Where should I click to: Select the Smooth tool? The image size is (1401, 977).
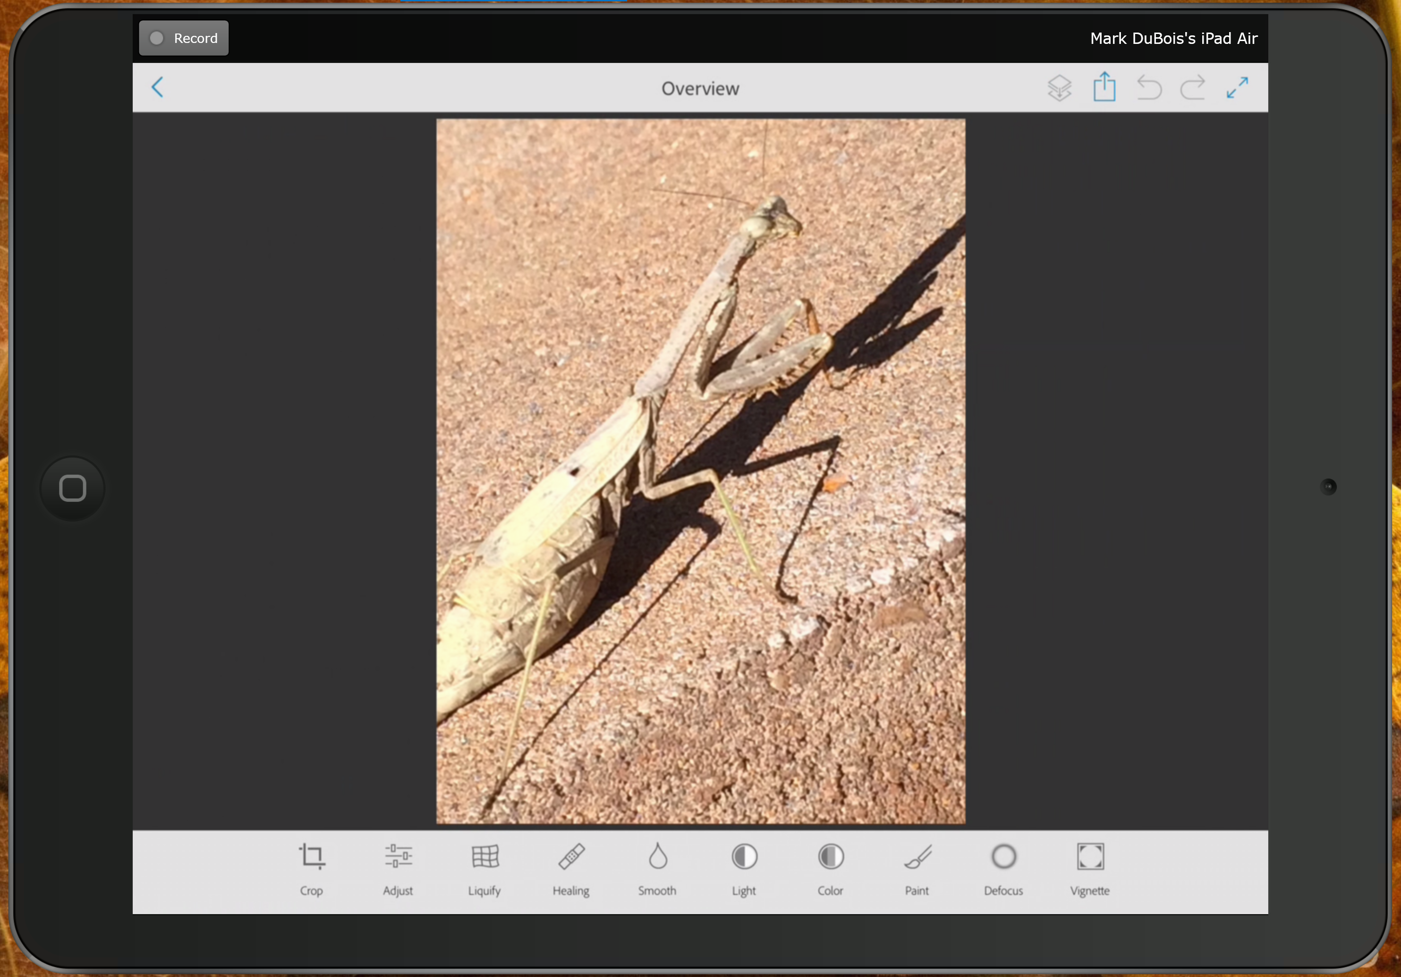coord(657,868)
